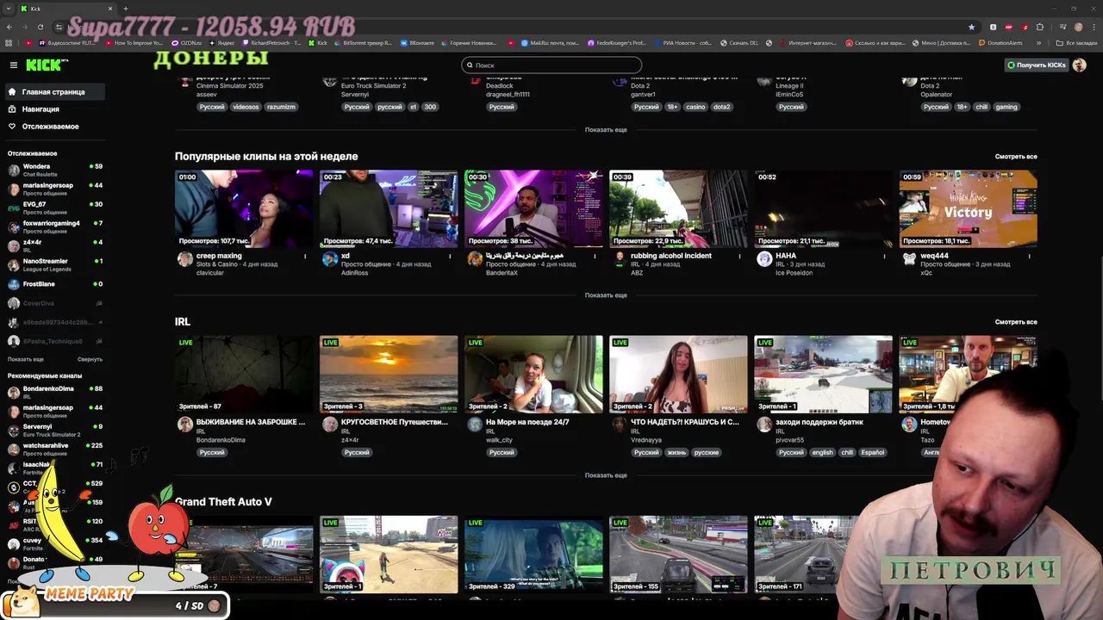The image size is (1103, 620).
Task: Open options menu for weq444 clip
Action: [1028, 256]
